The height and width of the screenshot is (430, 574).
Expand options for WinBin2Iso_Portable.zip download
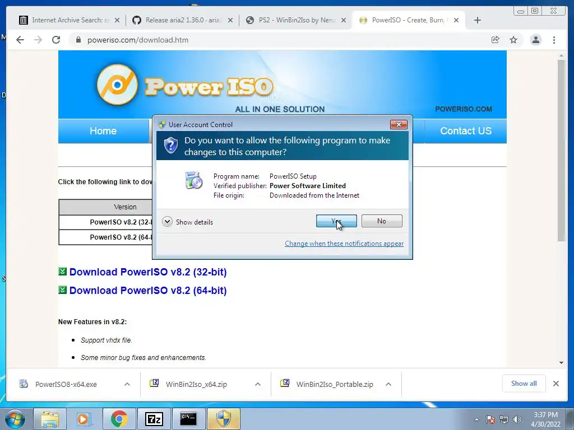(388, 384)
